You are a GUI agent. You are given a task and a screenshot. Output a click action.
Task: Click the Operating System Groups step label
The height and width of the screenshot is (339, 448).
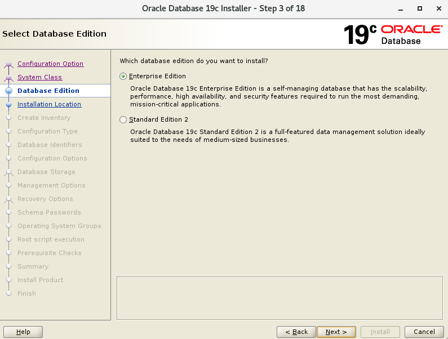[59, 226]
